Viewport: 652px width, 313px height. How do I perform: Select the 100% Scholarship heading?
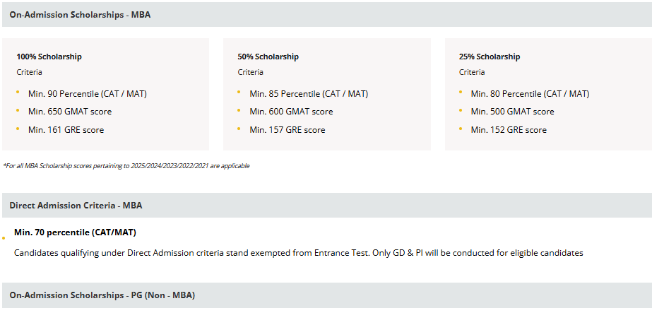click(49, 57)
